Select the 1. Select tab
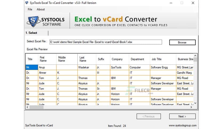Viewport: 223px width, 129px height. tap(36, 33)
